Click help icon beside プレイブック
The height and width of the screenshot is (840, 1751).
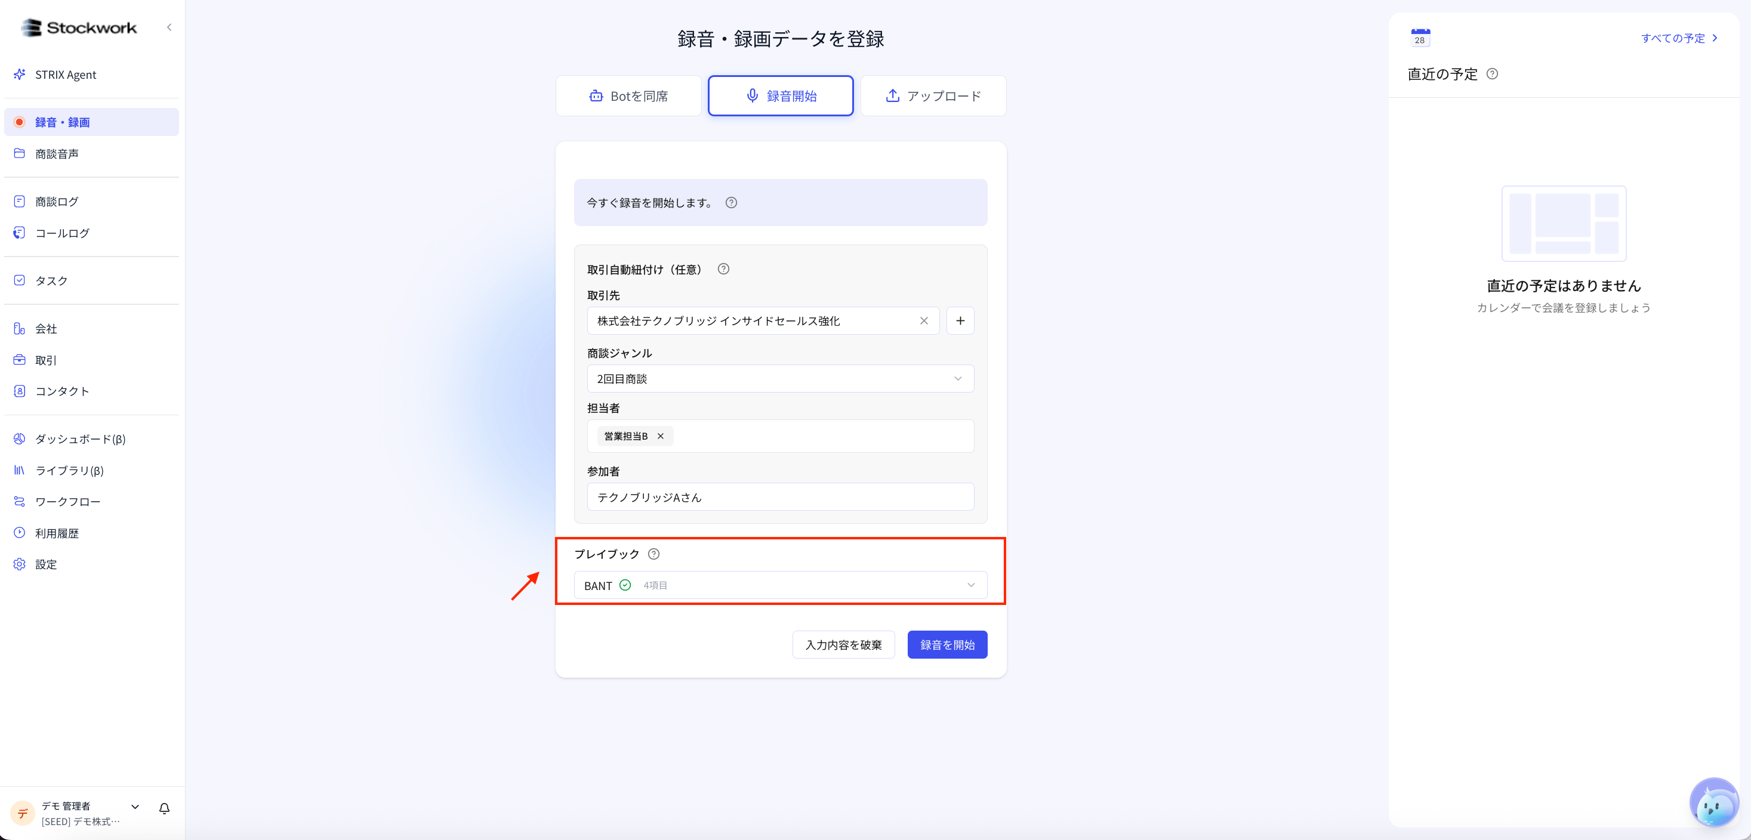pyautogui.click(x=654, y=554)
